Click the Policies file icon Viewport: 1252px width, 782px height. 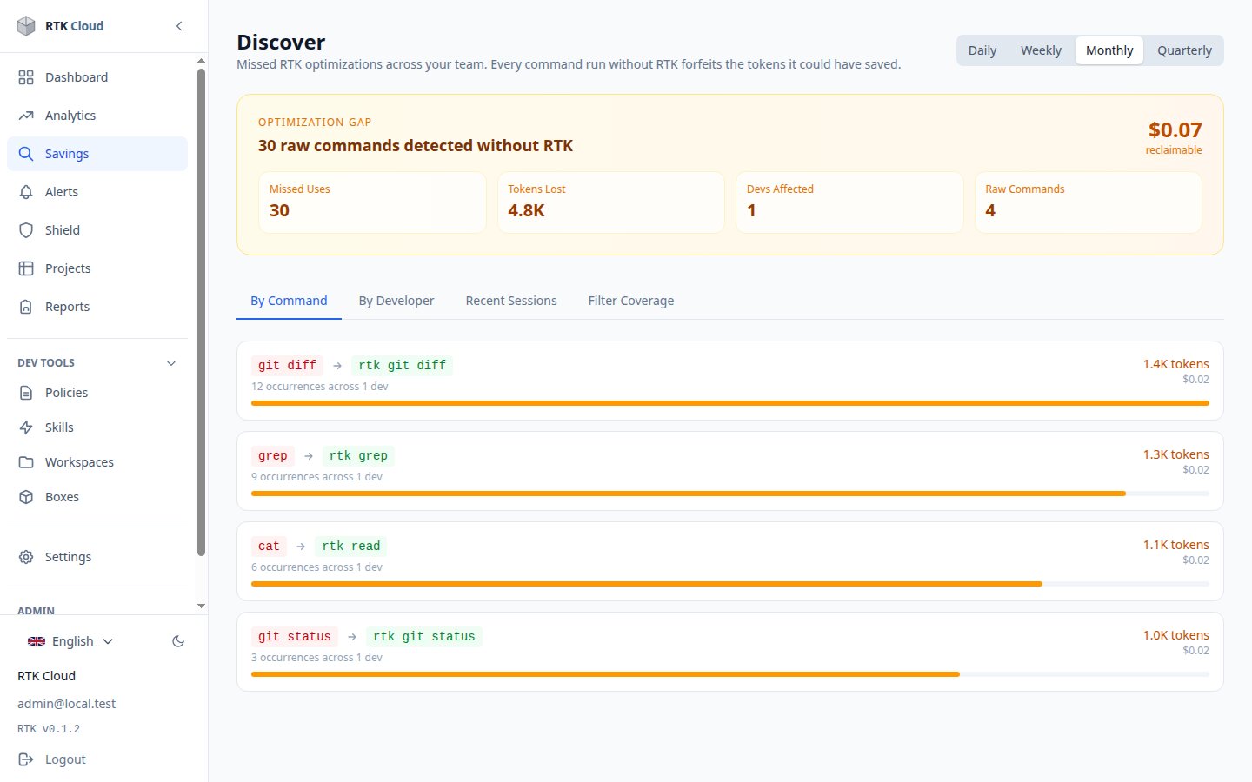click(x=26, y=393)
